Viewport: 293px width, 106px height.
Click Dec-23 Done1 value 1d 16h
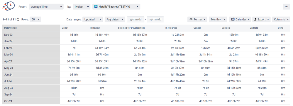click(74, 34)
